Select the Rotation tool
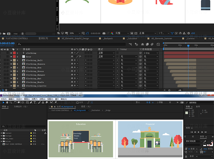Image resolution: width=214 pixels, height=159 pixels. tap(15, 103)
